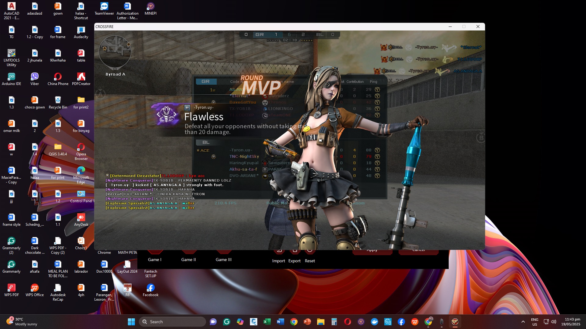The width and height of the screenshot is (586, 329).
Task: Select the Game I profile in Fantech window
Action: click(155, 260)
